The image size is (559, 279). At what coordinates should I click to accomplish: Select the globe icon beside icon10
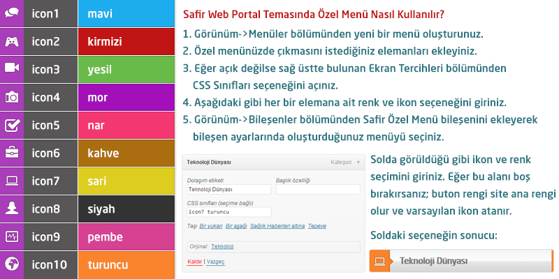(12, 264)
